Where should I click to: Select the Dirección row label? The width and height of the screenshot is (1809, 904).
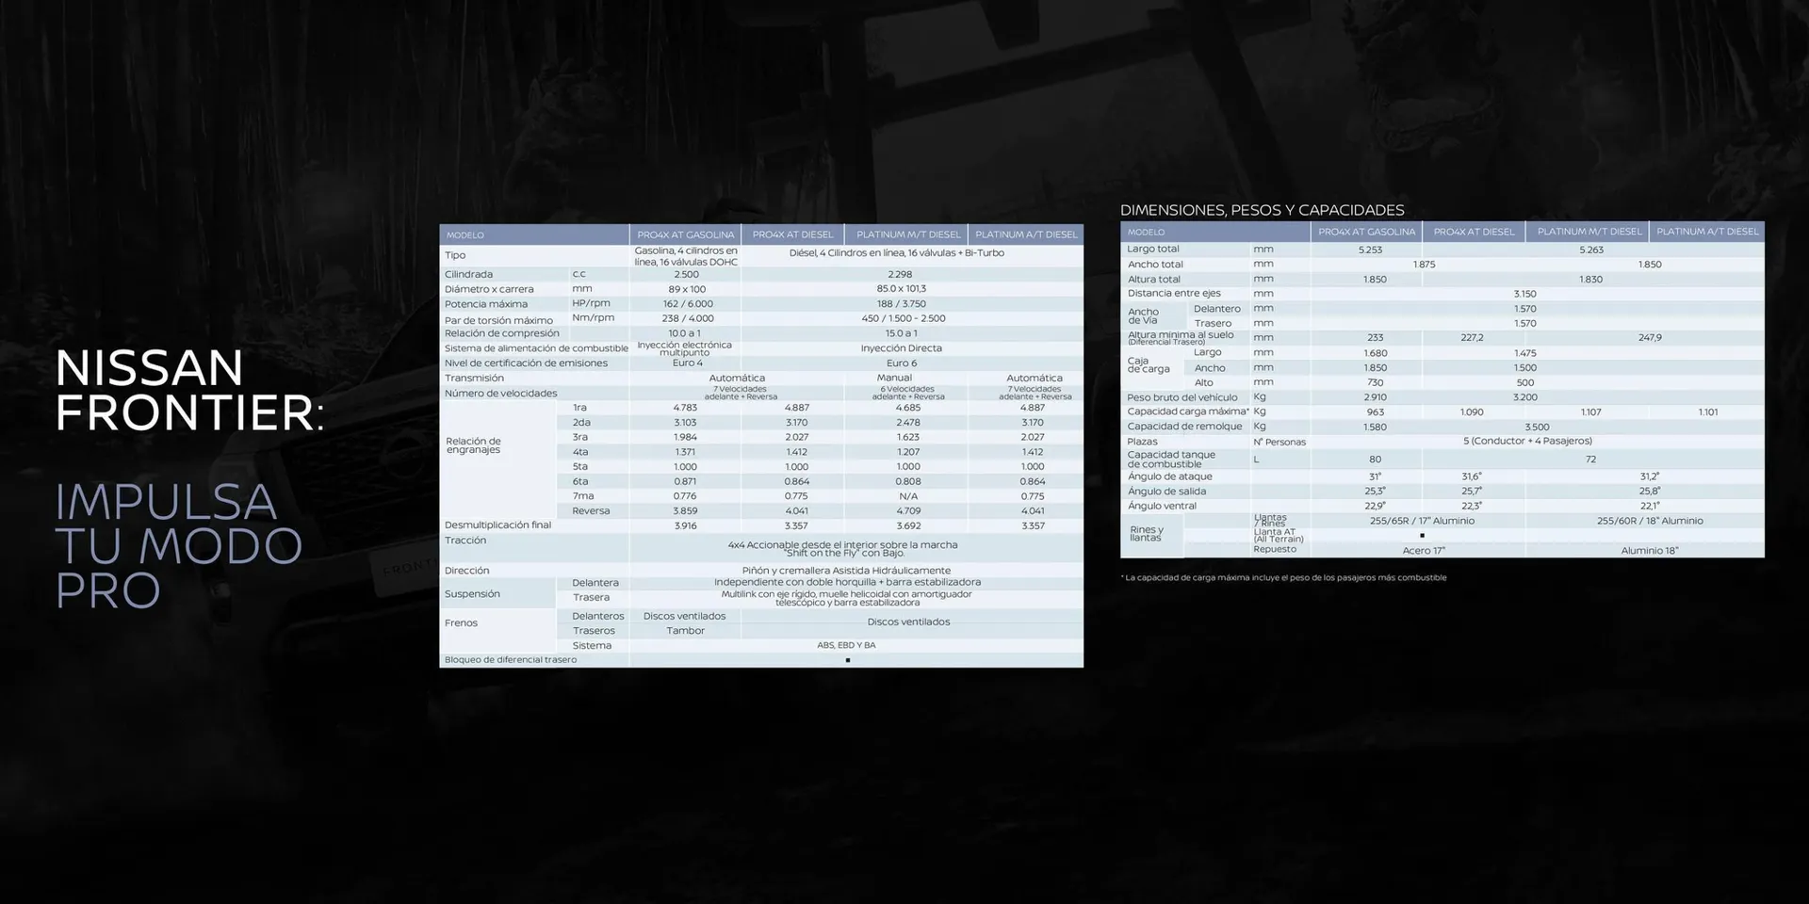pyautogui.click(x=466, y=571)
